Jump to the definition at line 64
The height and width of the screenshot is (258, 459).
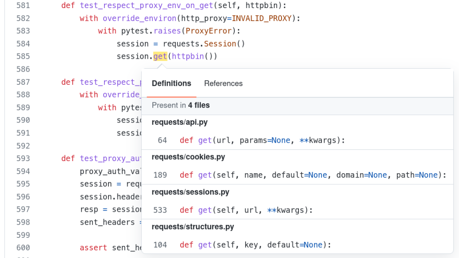point(262,140)
